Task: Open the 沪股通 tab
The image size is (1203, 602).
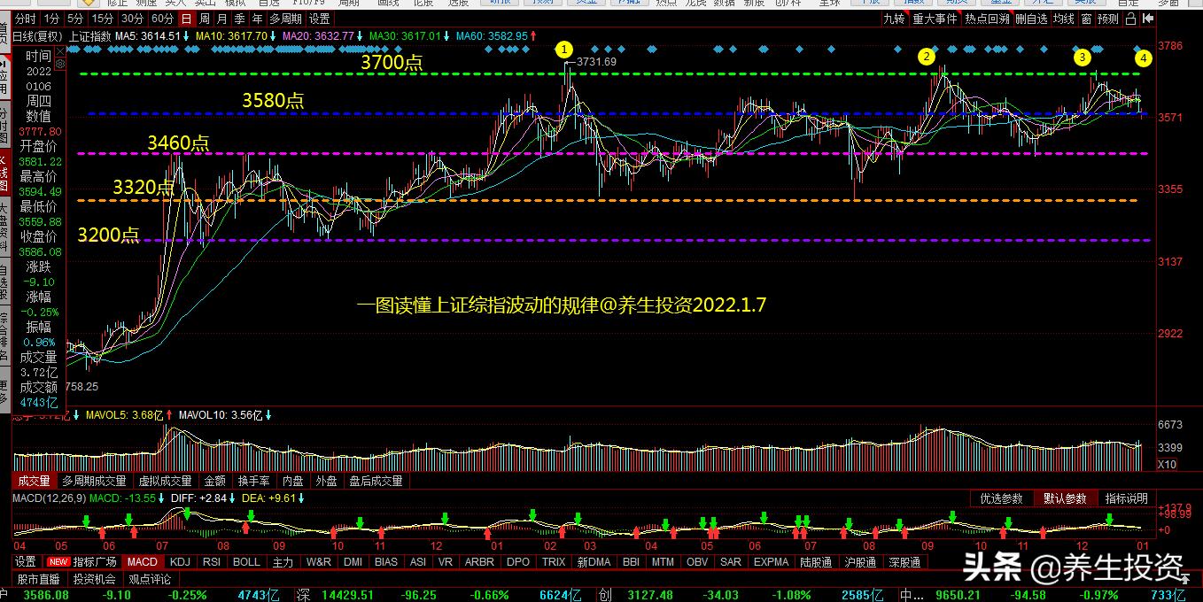Action: click(858, 561)
